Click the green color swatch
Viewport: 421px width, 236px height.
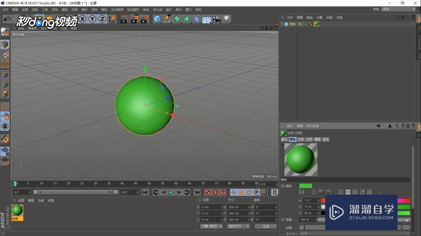pyautogui.click(x=305, y=186)
